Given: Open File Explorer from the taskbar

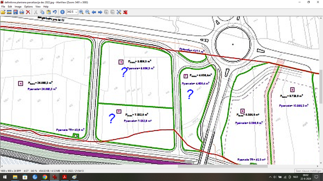Looking at the screenshot, I should point(15,177).
